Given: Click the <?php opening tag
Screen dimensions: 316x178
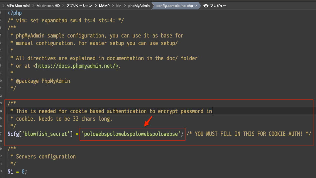Looking at the screenshot, I should 15,13.
